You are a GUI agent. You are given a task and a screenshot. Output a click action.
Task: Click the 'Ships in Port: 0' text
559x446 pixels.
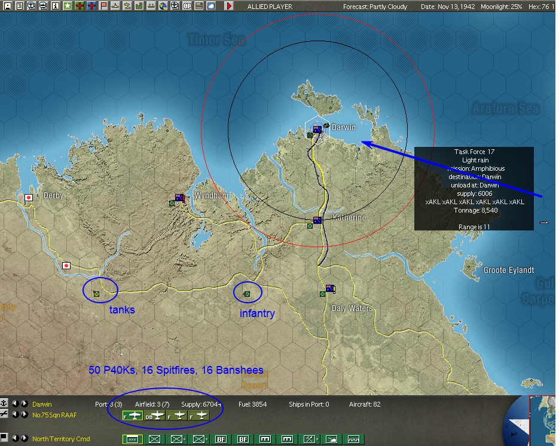[308, 404]
